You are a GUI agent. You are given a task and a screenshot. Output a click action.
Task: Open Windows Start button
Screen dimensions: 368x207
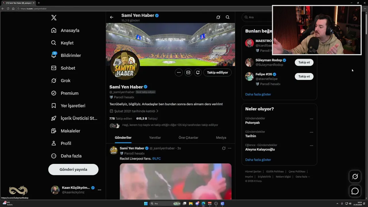point(146,204)
